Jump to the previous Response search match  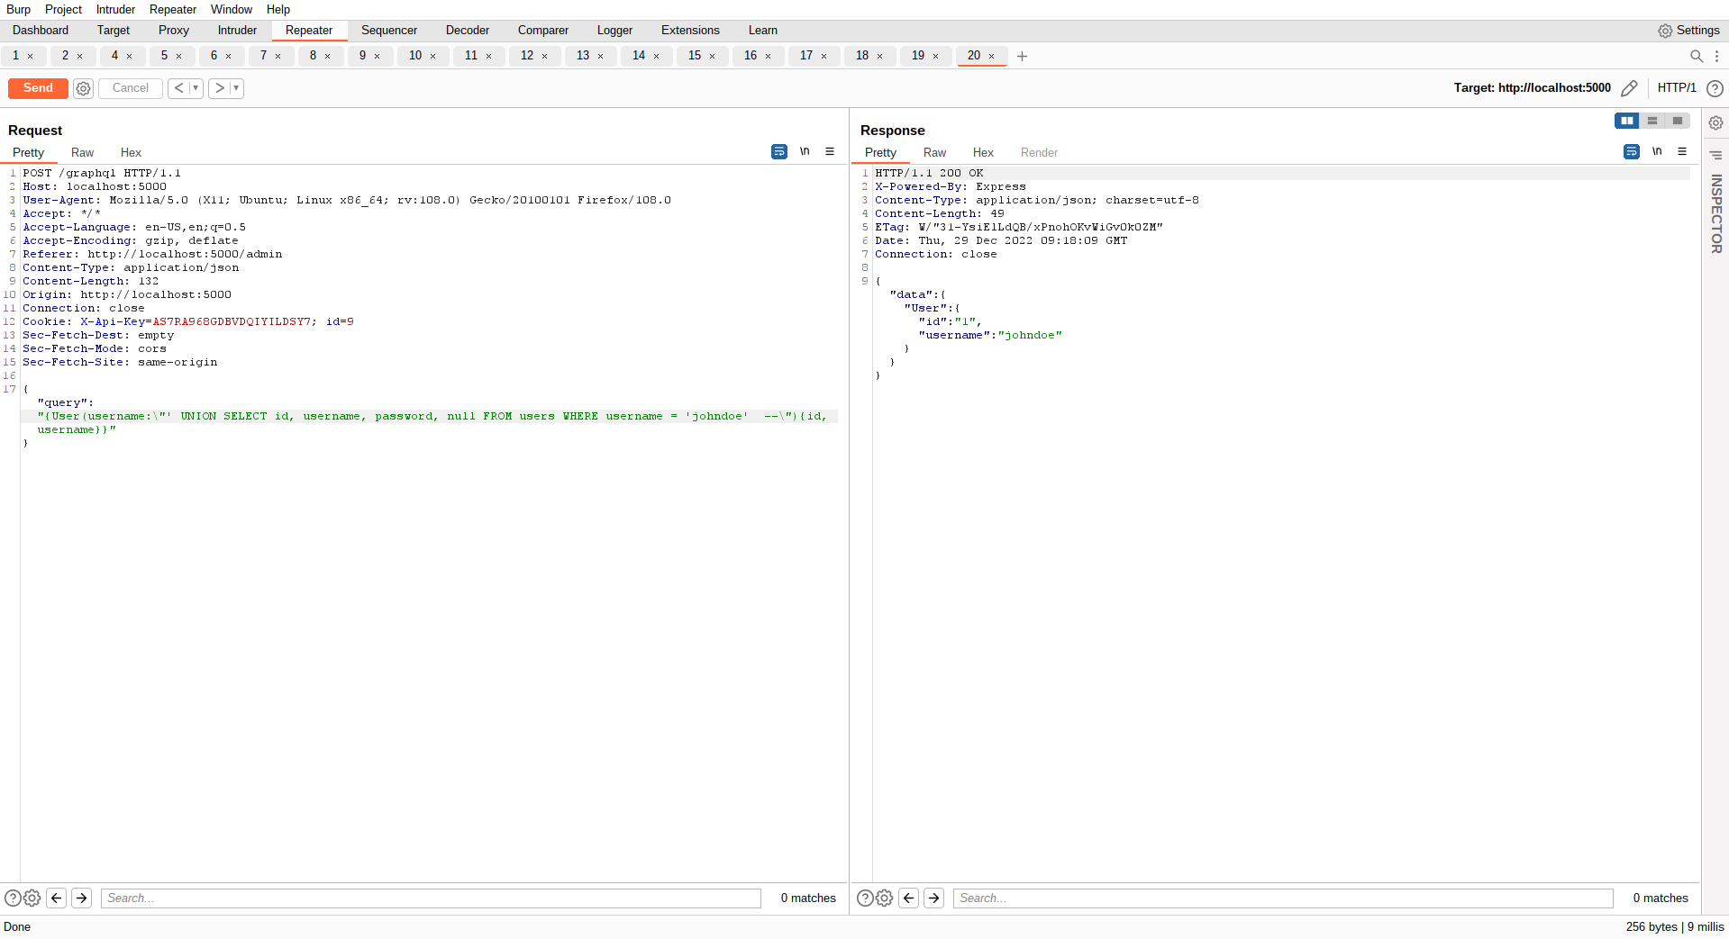909,898
